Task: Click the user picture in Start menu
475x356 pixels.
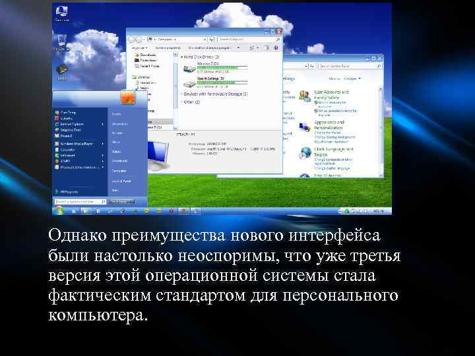Action: [x=128, y=98]
